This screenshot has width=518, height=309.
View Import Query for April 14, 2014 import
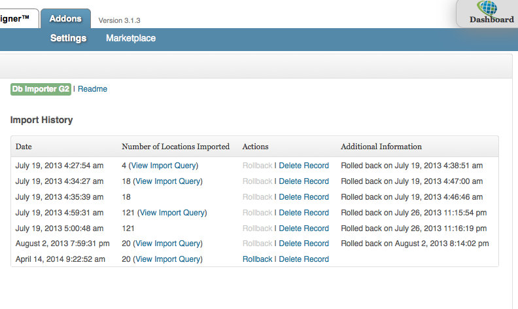pos(168,259)
